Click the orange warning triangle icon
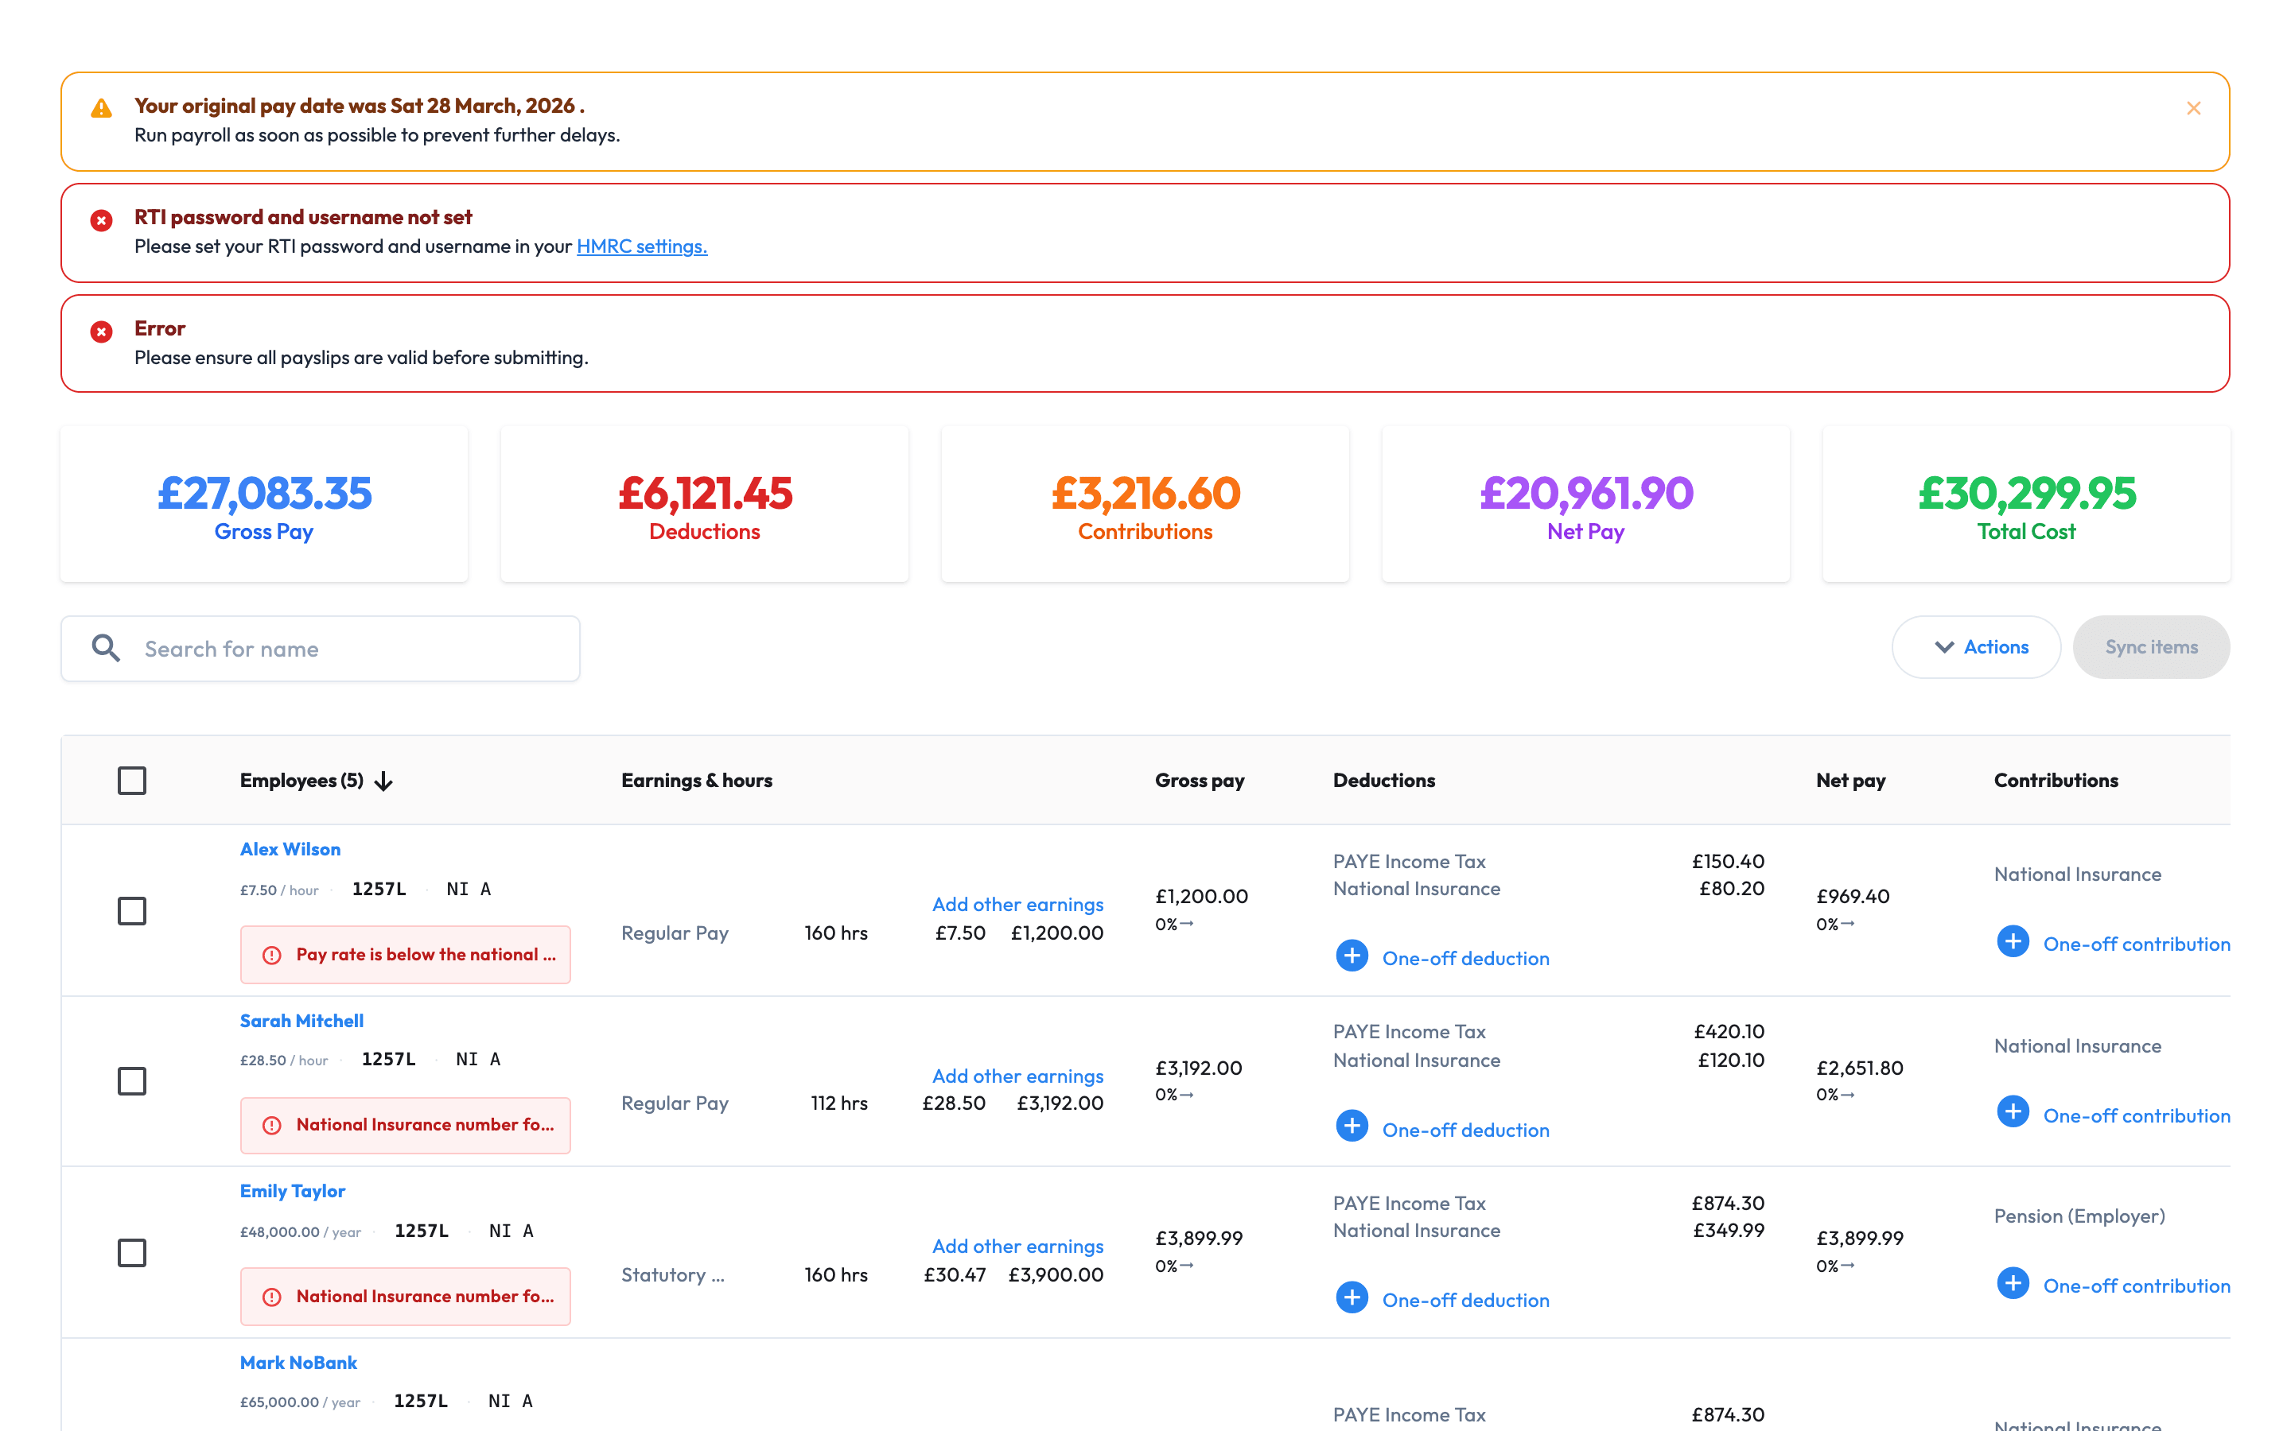2291x1431 pixels. tap(101, 108)
